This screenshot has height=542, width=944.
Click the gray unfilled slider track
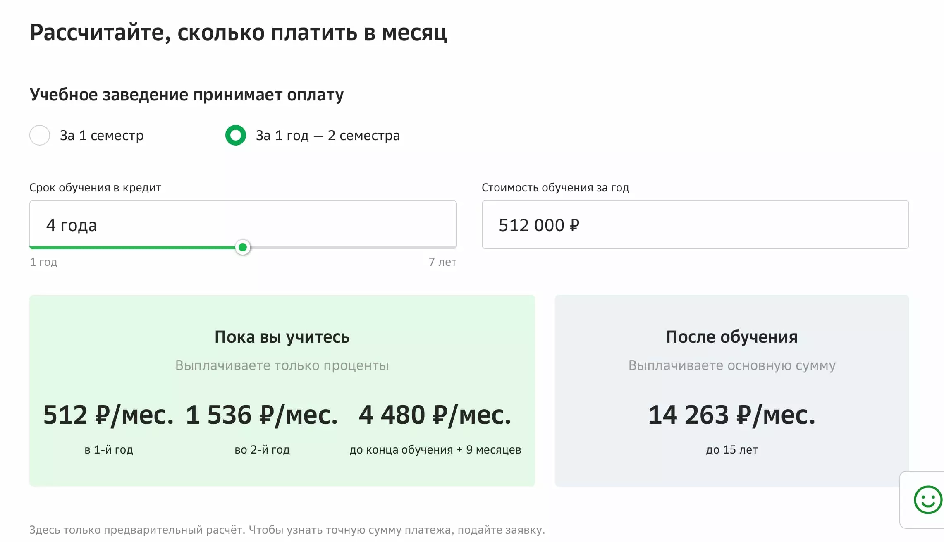tap(351, 247)
